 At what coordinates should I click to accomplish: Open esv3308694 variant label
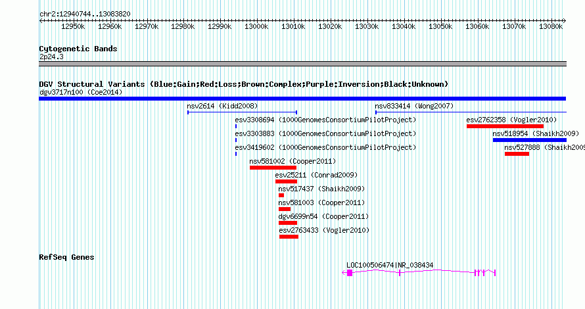(x=325, y=120)
